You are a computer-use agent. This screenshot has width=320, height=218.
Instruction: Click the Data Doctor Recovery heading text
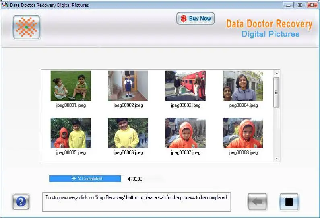pyautogui.click(x=269, y=24)
